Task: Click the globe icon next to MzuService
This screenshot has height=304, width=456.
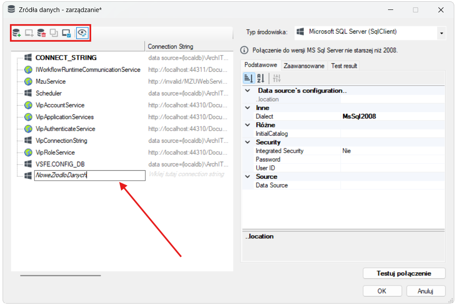Action: point(28,82)
